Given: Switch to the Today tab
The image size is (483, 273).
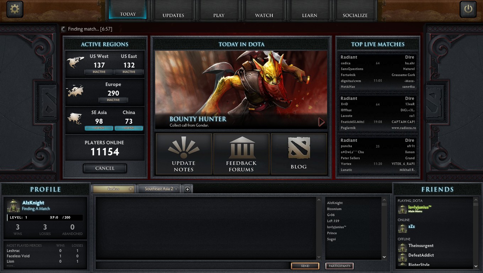Looking at the screenshot, I should tap(128, 10).
